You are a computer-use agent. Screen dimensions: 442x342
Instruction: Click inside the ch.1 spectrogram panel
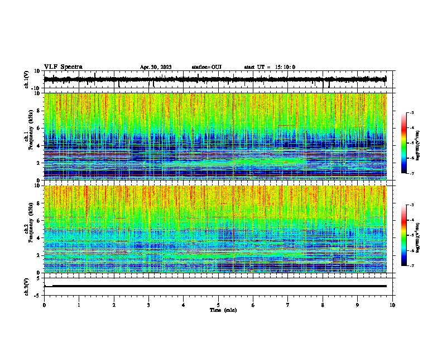tap(215, 136)
